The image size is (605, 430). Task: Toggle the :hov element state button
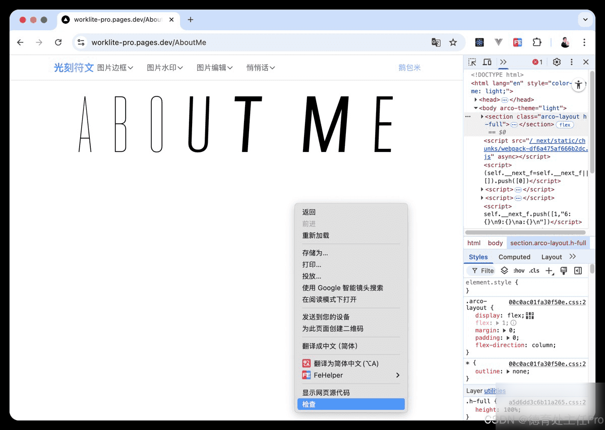(519, 271)
